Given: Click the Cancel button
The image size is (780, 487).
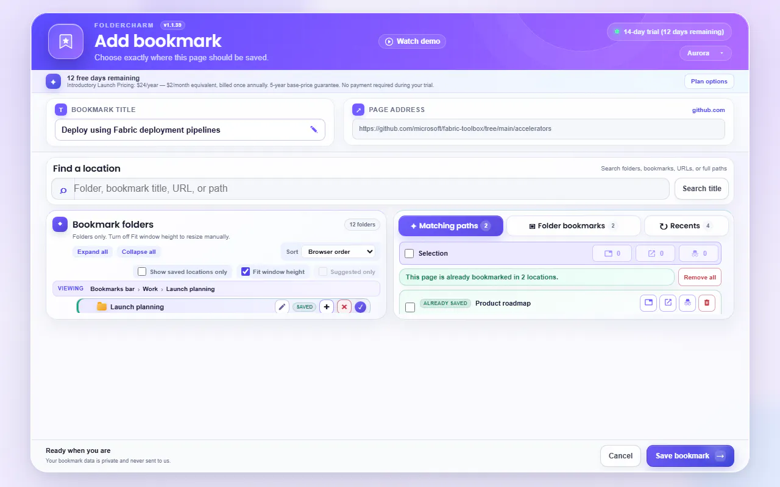Looking at the screenshot, I should coord(620,456).
